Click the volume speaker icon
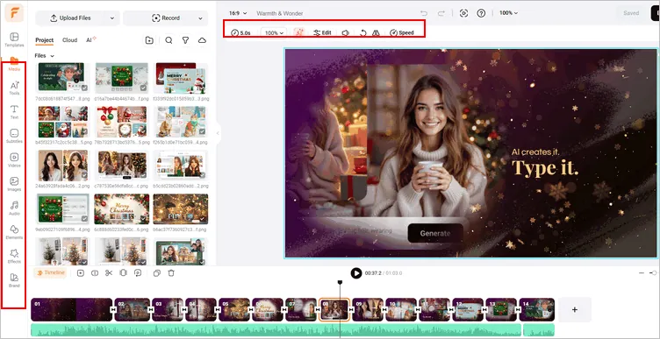This screenshot has width=660, height=339. 346,32
